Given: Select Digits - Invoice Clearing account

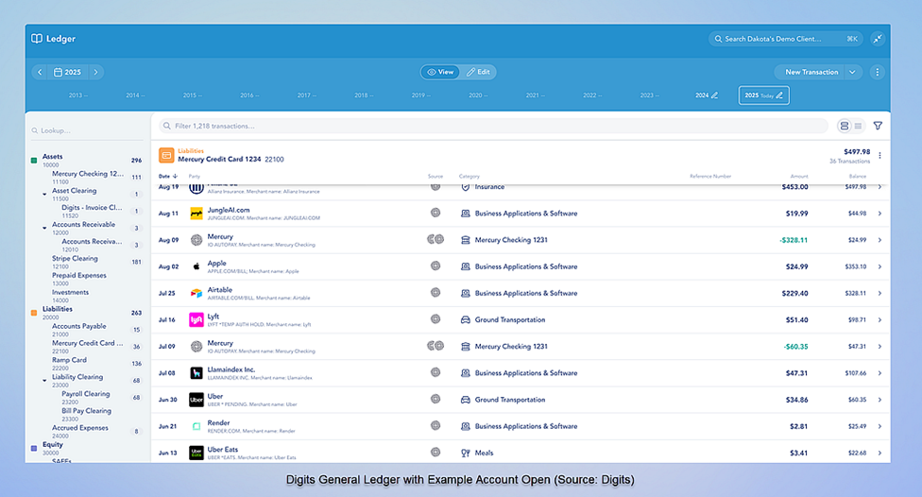Looking at the screenshot, I should [x=92, y=208].
